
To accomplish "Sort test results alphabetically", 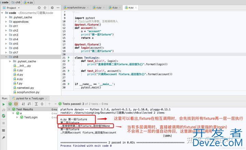I will point(23,104).
